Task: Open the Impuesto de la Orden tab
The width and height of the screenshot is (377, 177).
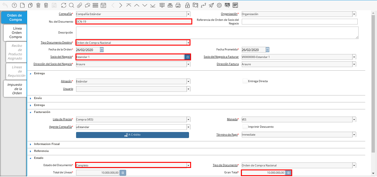Action: [15, 89]
